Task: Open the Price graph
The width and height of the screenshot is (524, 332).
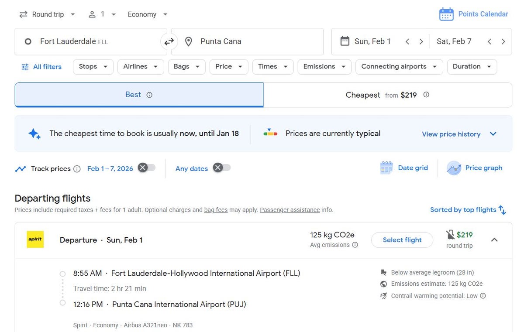Action: (x=475, y=168)
